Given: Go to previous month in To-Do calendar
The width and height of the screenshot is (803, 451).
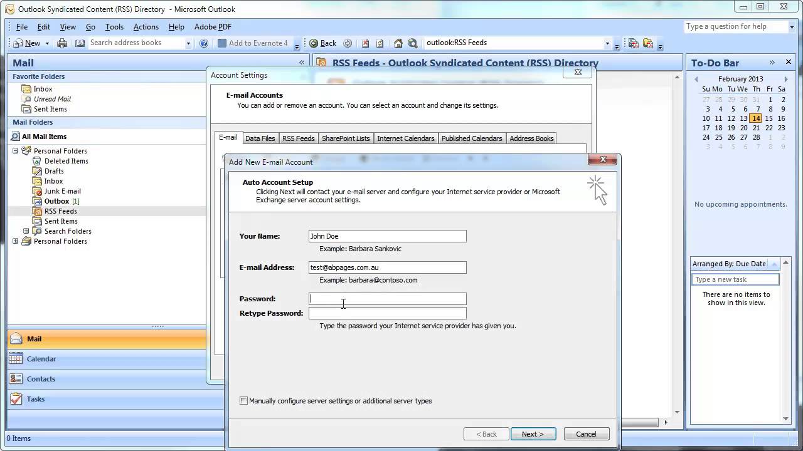Looking at the screenshot, I should pos(696,80).
